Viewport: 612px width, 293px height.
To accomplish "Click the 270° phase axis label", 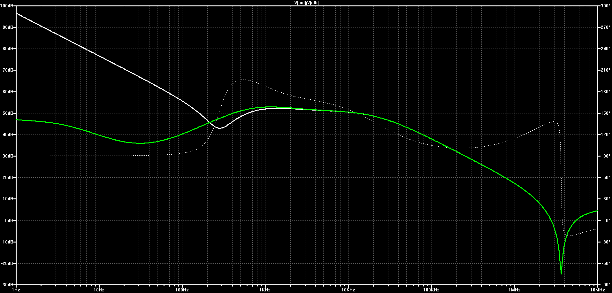I will 605,27.
